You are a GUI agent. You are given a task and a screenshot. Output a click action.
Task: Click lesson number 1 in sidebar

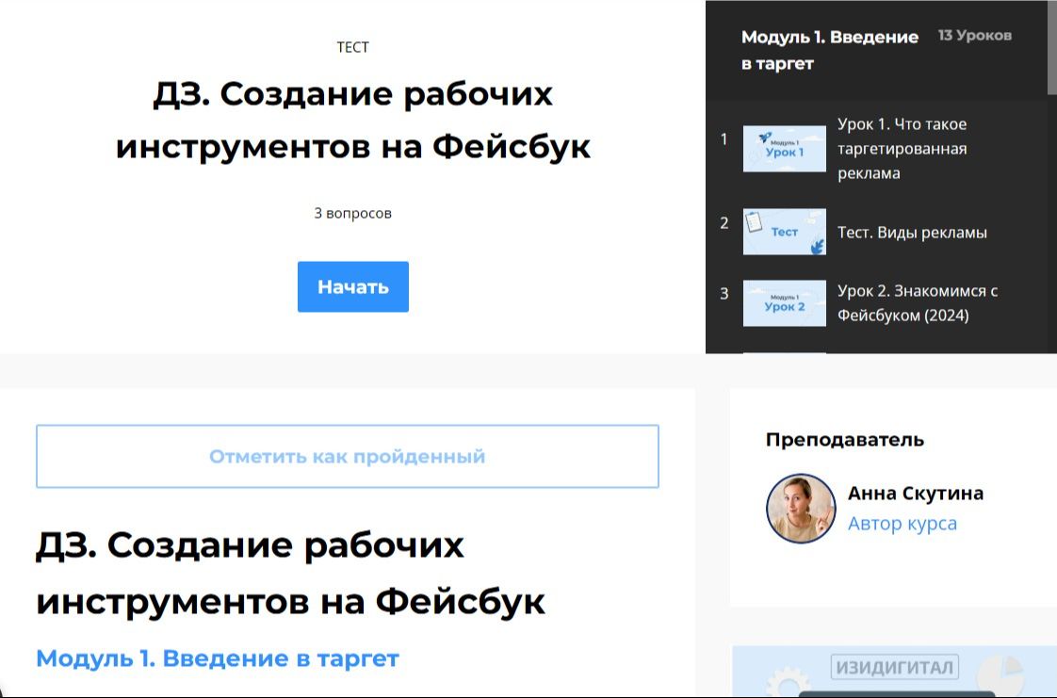pyautogui.click(x=724, y=139)
